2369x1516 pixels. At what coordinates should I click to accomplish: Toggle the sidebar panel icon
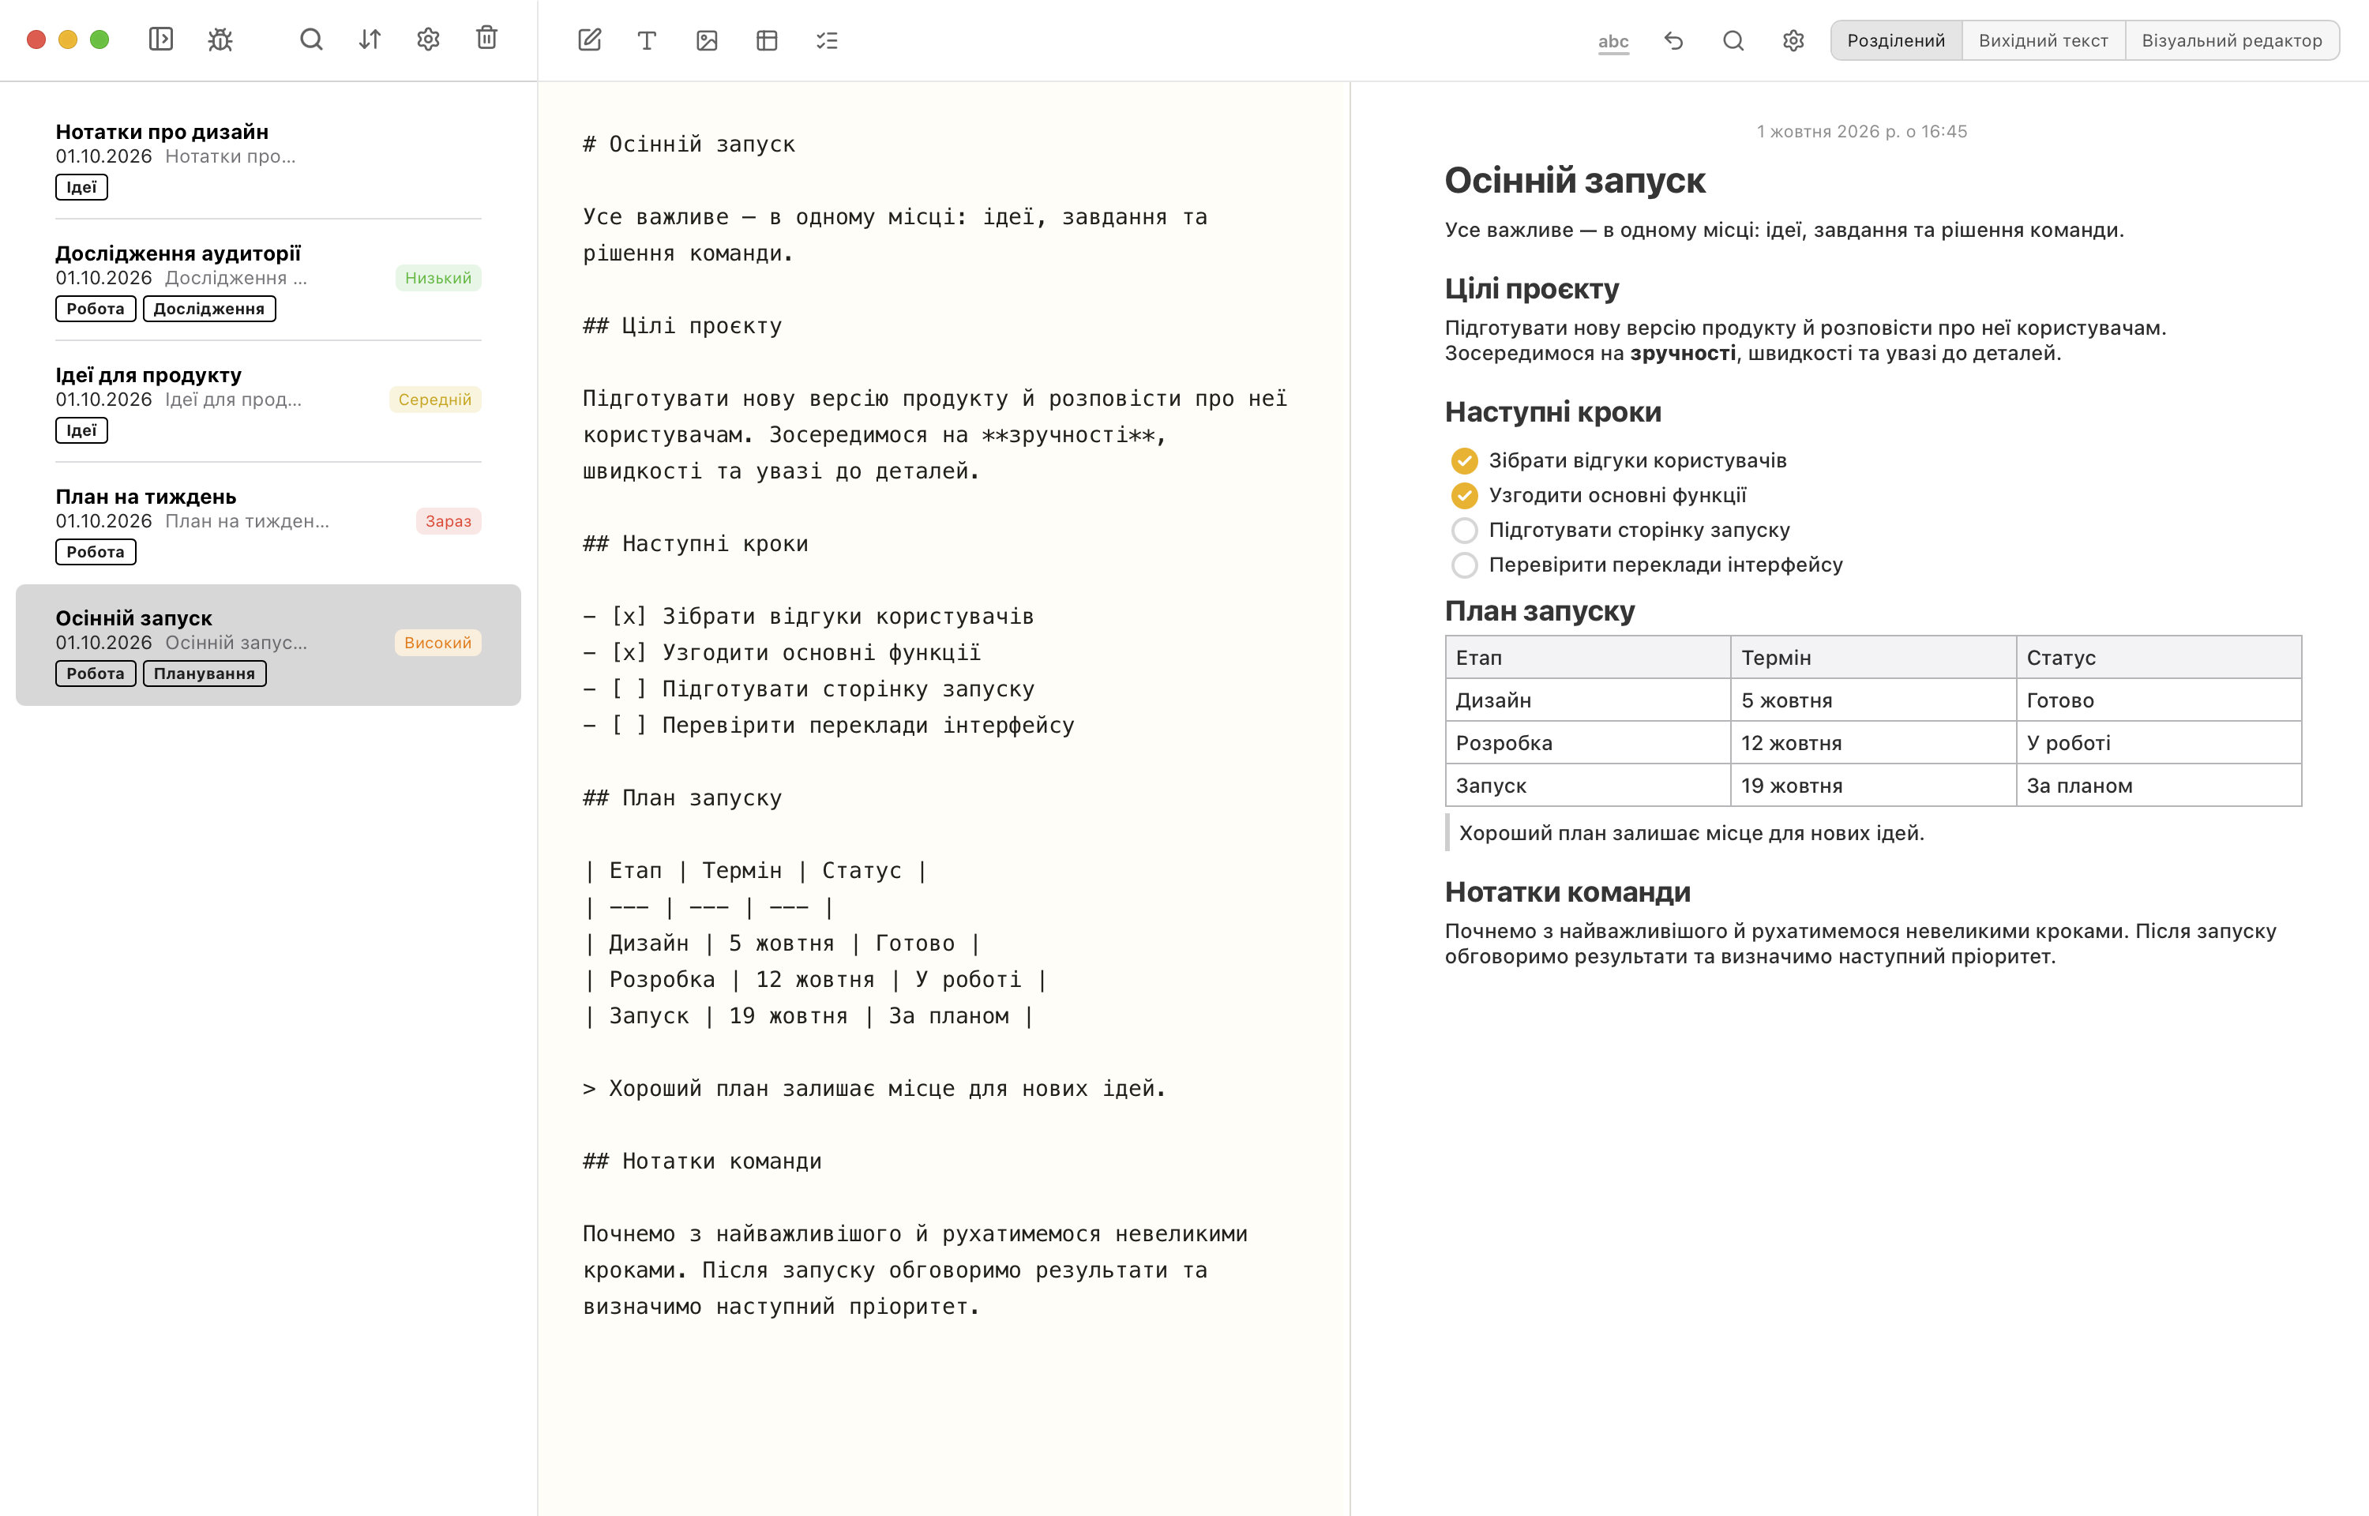pos(160,39)
